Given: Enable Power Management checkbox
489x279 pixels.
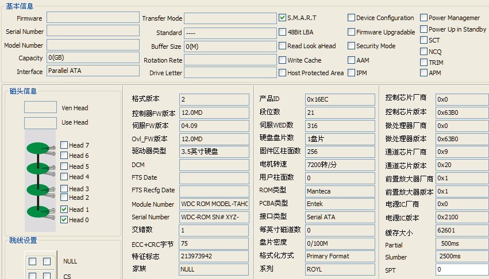Looking at the screenshot, I should click(x=423, y=18).
